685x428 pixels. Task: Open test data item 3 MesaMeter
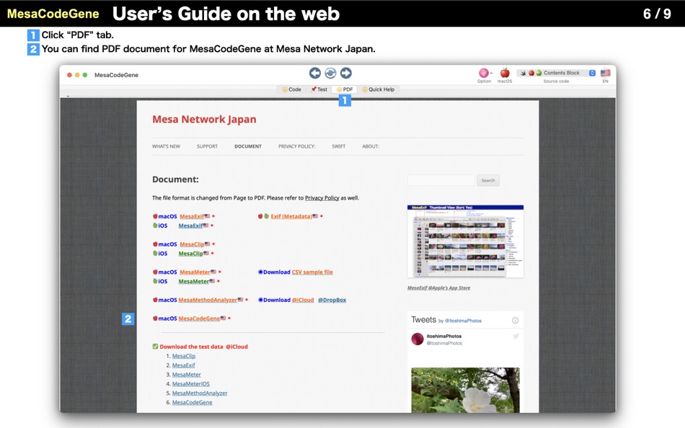[187, 375]
